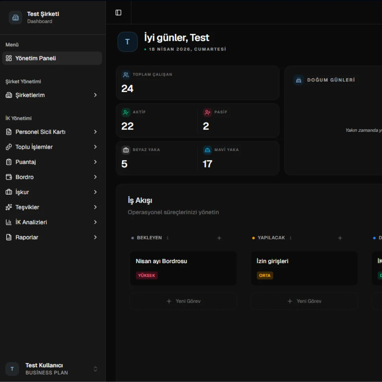382x382 pixels.
Task: Click the Beyaz Yaka briefcase icon
Action: point(126,150)
